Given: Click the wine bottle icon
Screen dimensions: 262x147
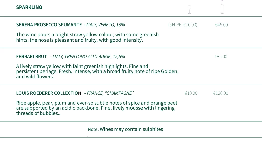Looking at the screenshot, I should pos(222,7).
